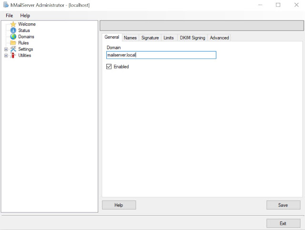The height and width of the screenshot is (230, 305).
Task: Minimize the hMailServer window
Action: (260, 5)
